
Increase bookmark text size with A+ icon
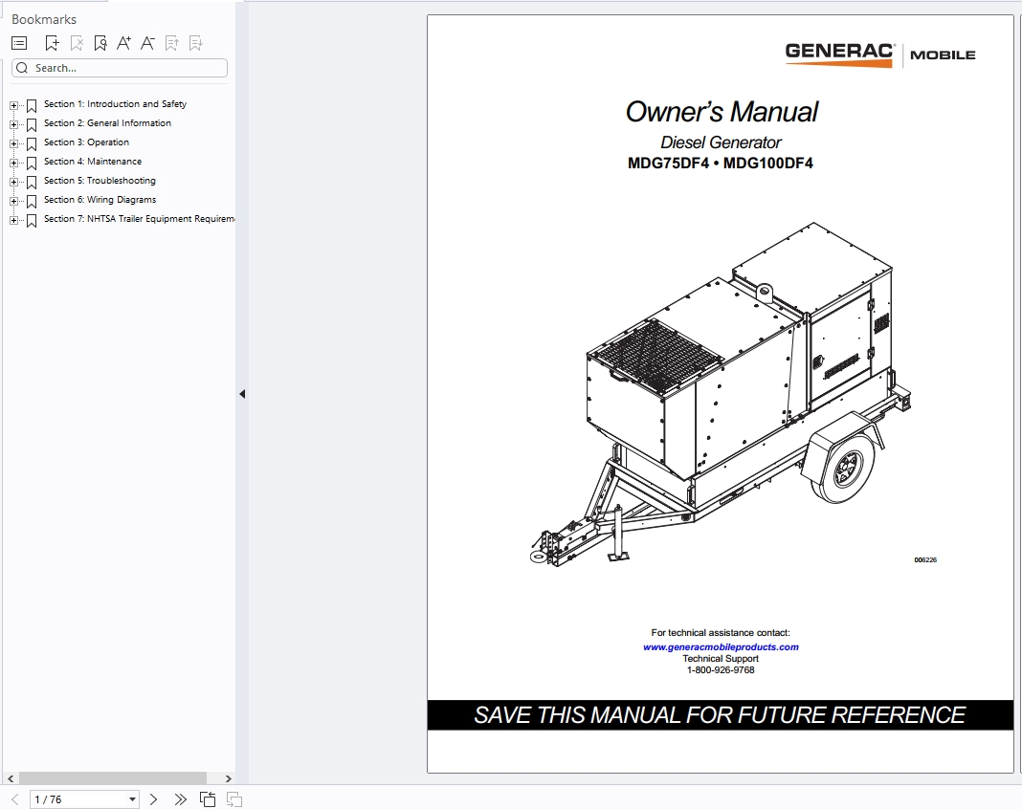[123, 42]
